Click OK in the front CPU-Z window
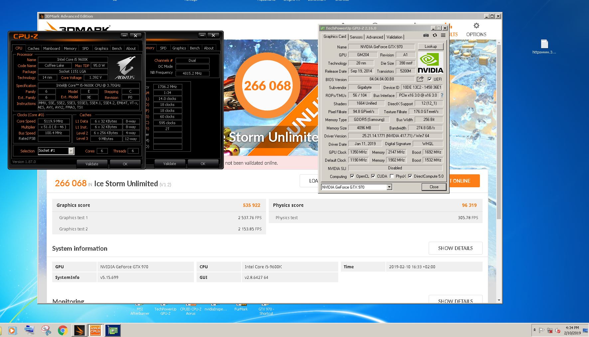This screenshot has width=589, height=337. (x=125, y=164)
